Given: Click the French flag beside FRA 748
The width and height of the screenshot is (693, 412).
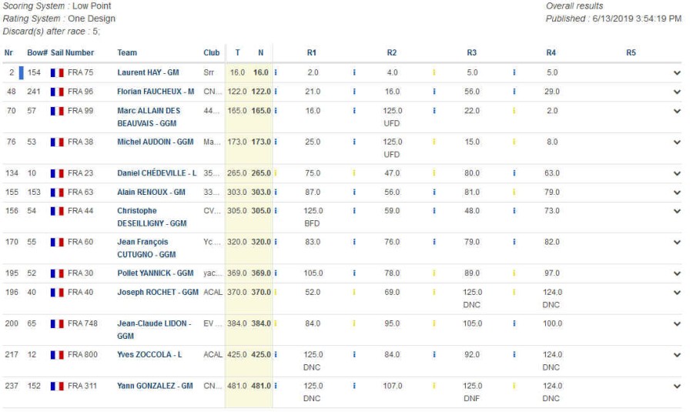Looking at the screenshot, I should [57, 323].
